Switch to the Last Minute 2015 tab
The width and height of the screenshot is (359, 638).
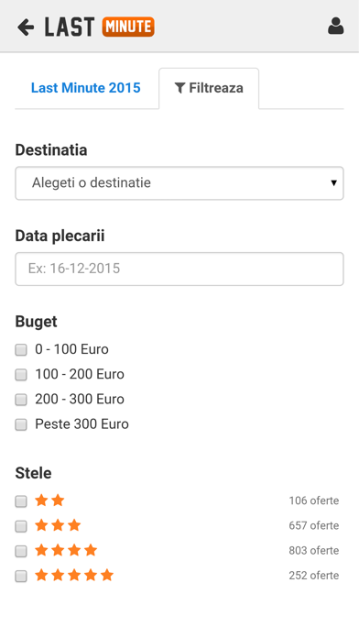(86, 88)
